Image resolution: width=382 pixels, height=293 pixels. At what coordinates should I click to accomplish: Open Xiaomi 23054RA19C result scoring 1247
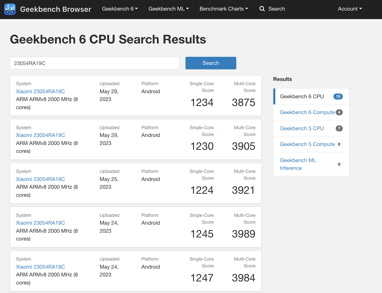tap(41, 267)
